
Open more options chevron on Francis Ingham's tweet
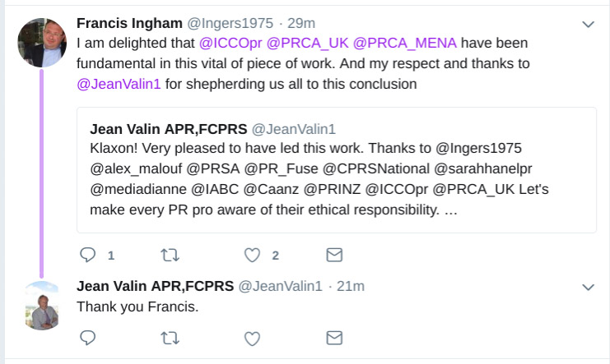coord(588,25)
